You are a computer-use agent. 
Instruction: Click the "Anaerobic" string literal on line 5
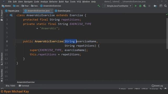click(49, 28)
